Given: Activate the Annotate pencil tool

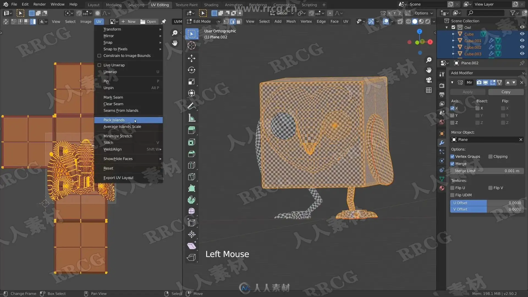Looking at the screenshot, I should [x=192, y=106].
